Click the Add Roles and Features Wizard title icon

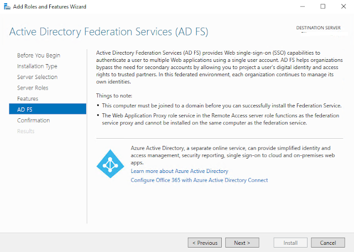tap(6, 6)
